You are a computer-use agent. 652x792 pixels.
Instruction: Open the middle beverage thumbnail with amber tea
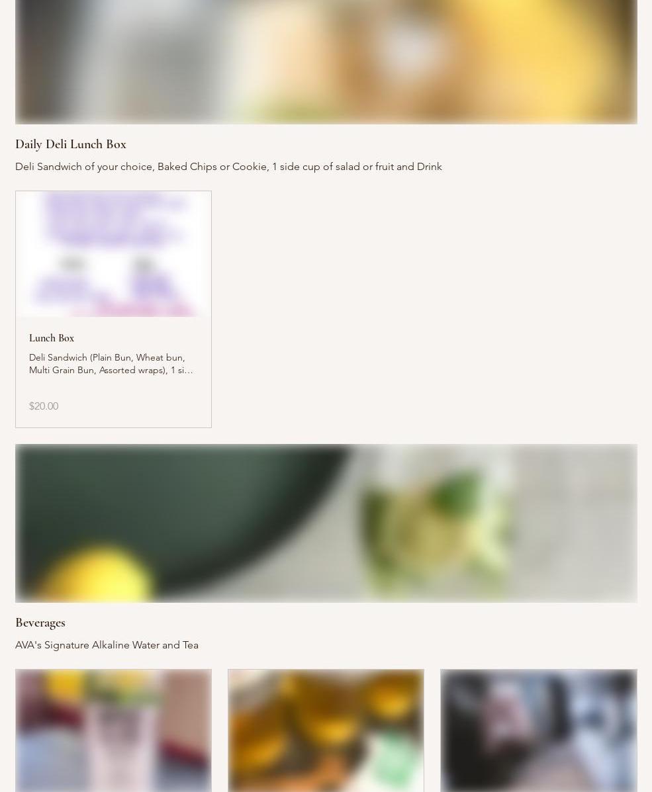pos(326,730)
